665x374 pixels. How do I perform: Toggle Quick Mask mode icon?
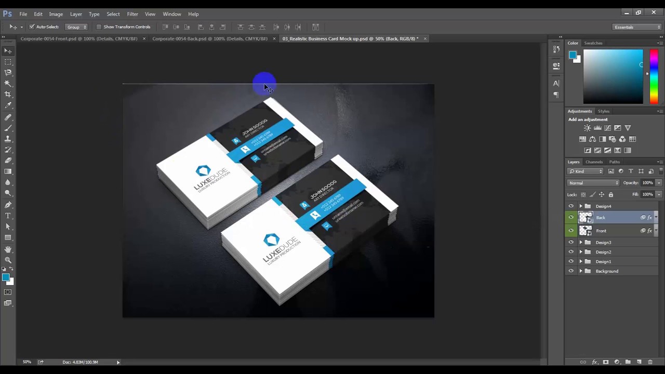(8, 292)
